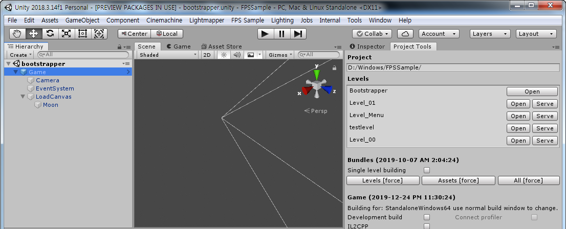
Task: Open the Hierarchy panel options menu
Action: click(127, 47)
